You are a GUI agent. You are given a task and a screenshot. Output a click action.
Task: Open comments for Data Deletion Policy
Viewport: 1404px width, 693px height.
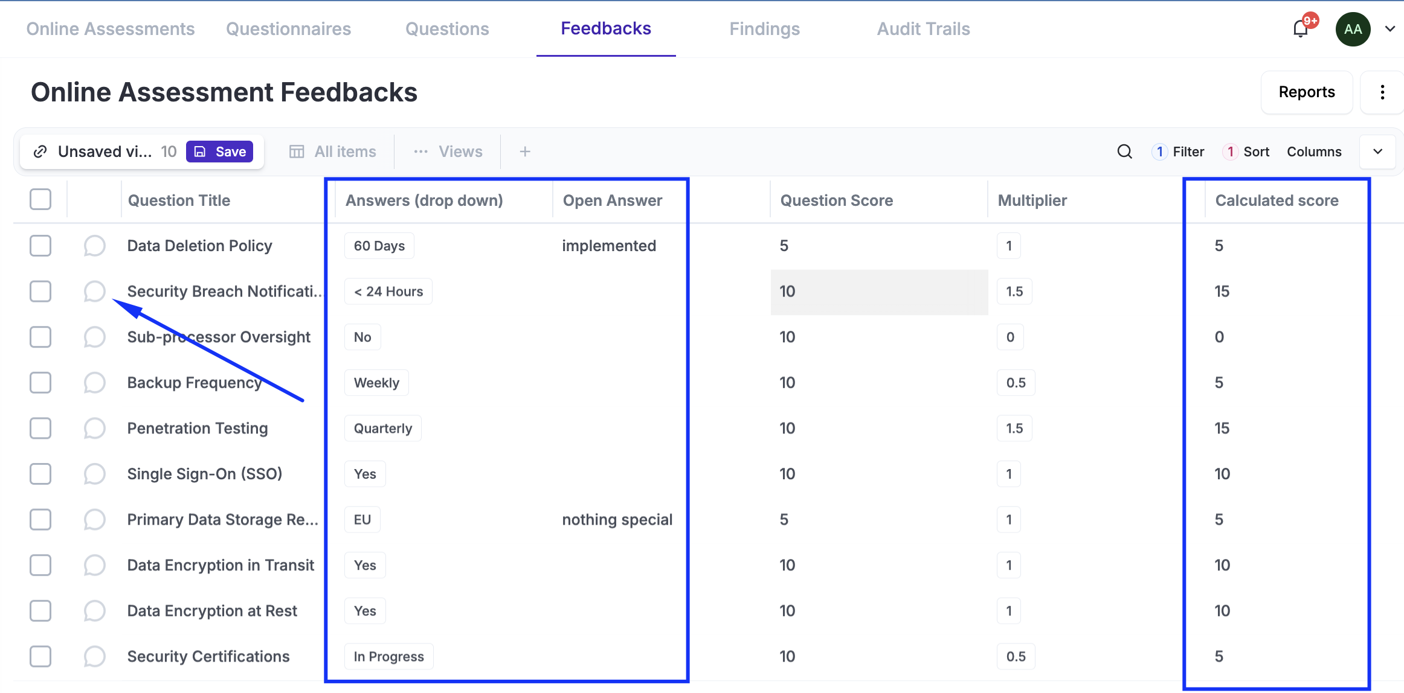tap(94, 246)
